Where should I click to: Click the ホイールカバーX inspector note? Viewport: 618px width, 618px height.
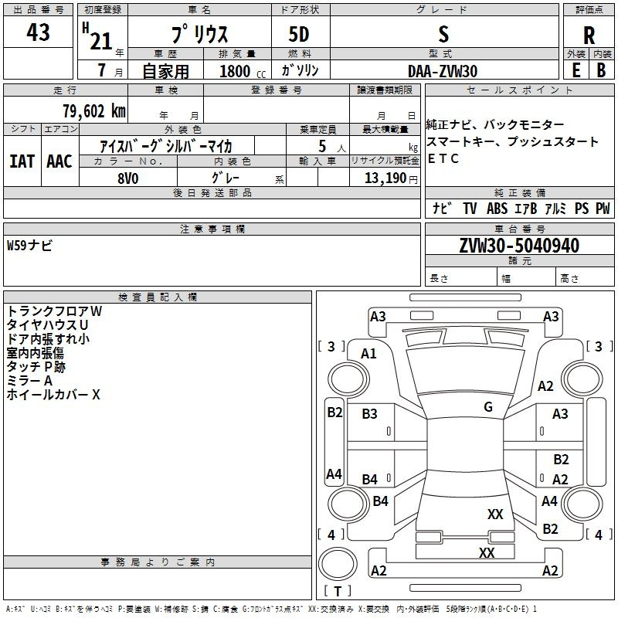pos(53,395)
